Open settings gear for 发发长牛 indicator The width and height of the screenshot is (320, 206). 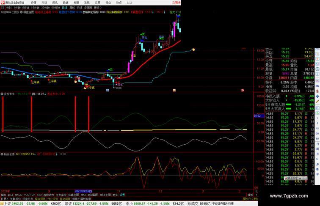click(2, 94)
